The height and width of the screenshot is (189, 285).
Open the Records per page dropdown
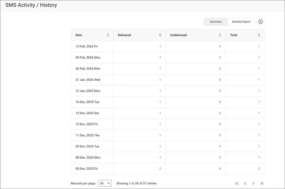tap(105, 183)
